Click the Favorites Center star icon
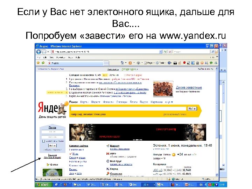The width and height of the screenshot is (252, 189). tap(38, 63)
